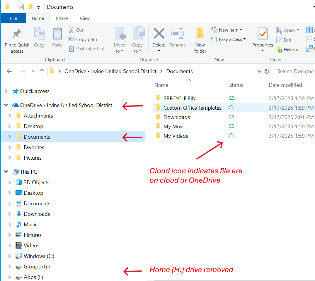Select the Downloads folder in file list
The width and height of the screenshot is (315, 281).
click(177, 117)
